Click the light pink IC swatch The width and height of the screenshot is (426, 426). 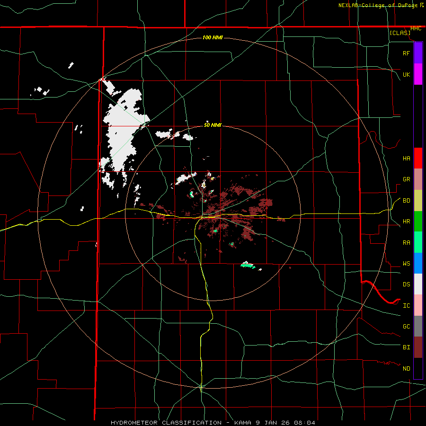(x=418, y=305)
